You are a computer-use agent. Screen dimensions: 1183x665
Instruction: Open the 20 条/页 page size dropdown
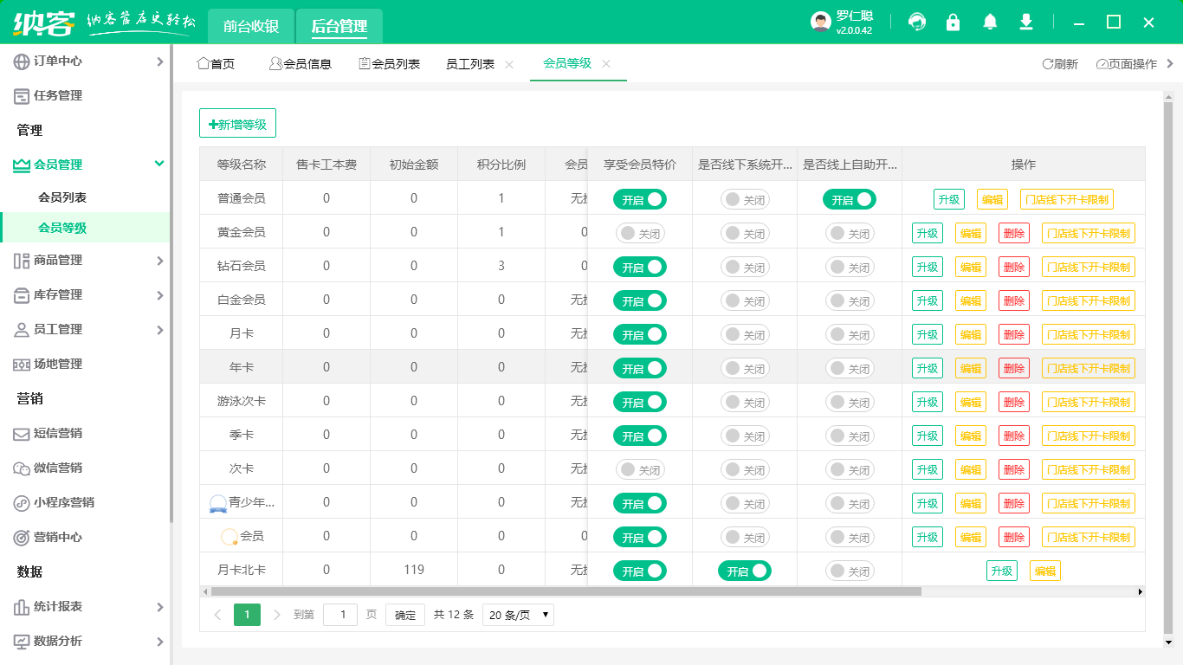pyautogui.click(x=518, y=615)
